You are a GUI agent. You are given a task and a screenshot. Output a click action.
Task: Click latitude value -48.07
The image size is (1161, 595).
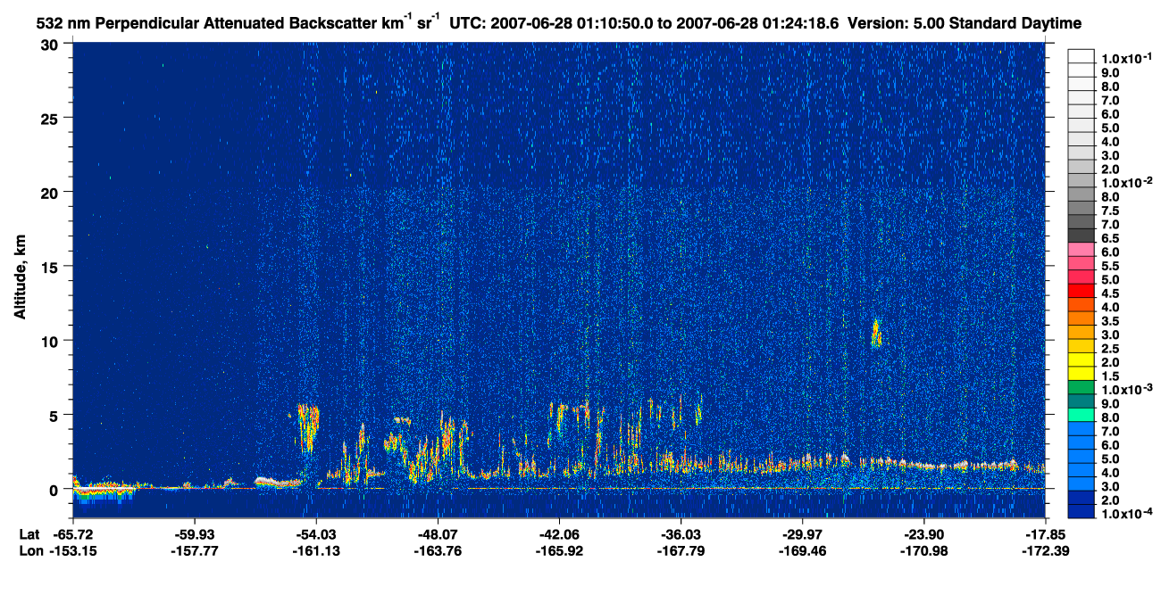[438, 534]
